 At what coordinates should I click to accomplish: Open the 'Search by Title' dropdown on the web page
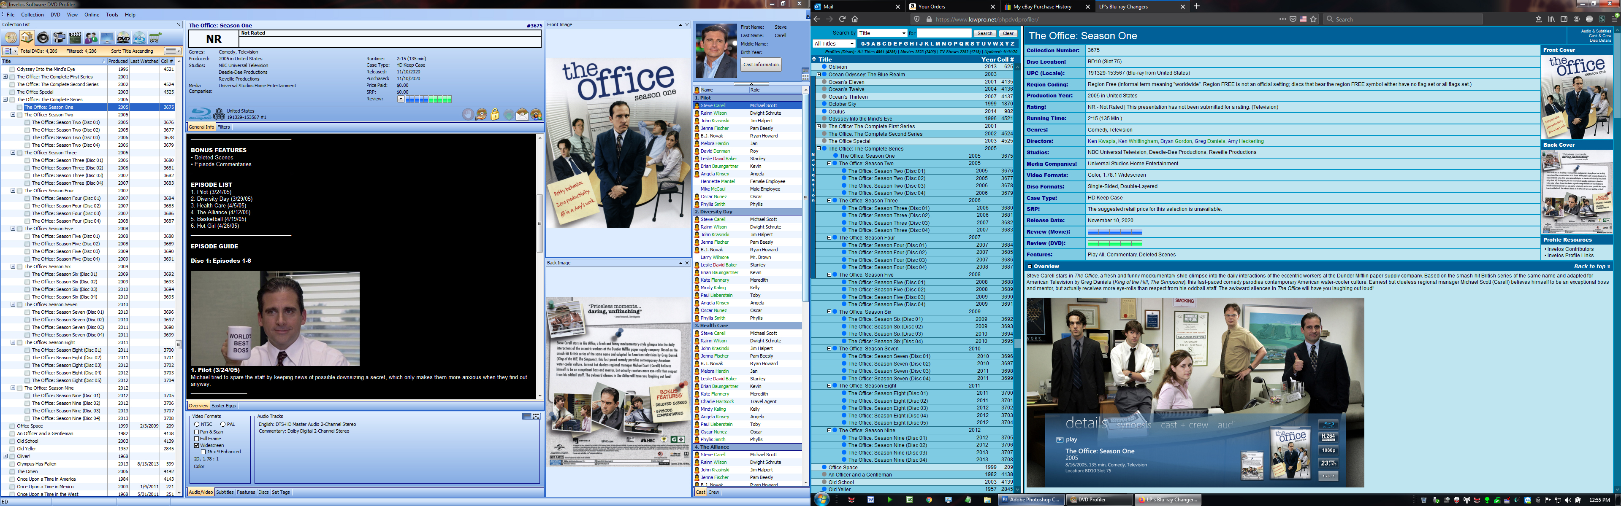click(x=883, y=33)
